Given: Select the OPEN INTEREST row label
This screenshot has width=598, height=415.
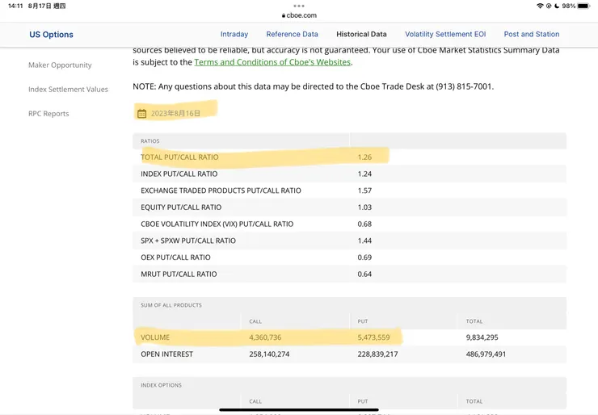Looking at the screenshot, I should click(167, 354).
